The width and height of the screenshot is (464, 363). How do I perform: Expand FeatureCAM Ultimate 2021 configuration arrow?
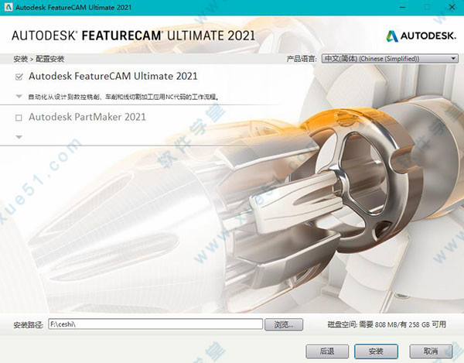(x=19, y=97)
